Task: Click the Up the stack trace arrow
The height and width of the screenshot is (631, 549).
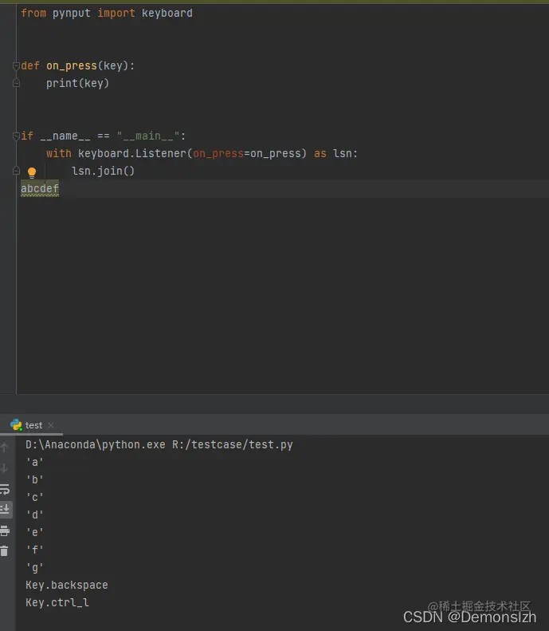Action: (5, 447)
